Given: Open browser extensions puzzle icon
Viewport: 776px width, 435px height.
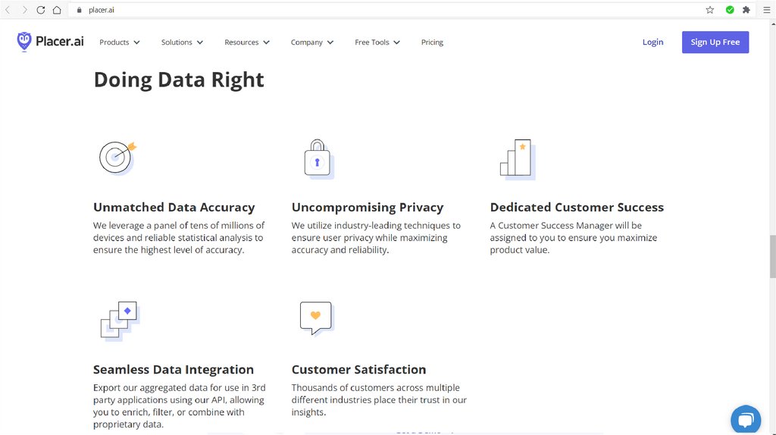Looking at the screenshot, I should coord(746,10).
